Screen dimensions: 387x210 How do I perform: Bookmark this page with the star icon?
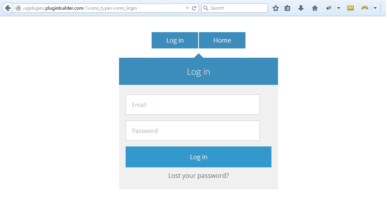(x=276, y=8)
